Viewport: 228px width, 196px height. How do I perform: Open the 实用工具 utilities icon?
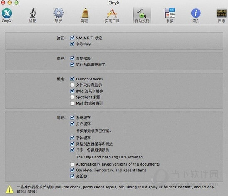(x=112, y=15)
